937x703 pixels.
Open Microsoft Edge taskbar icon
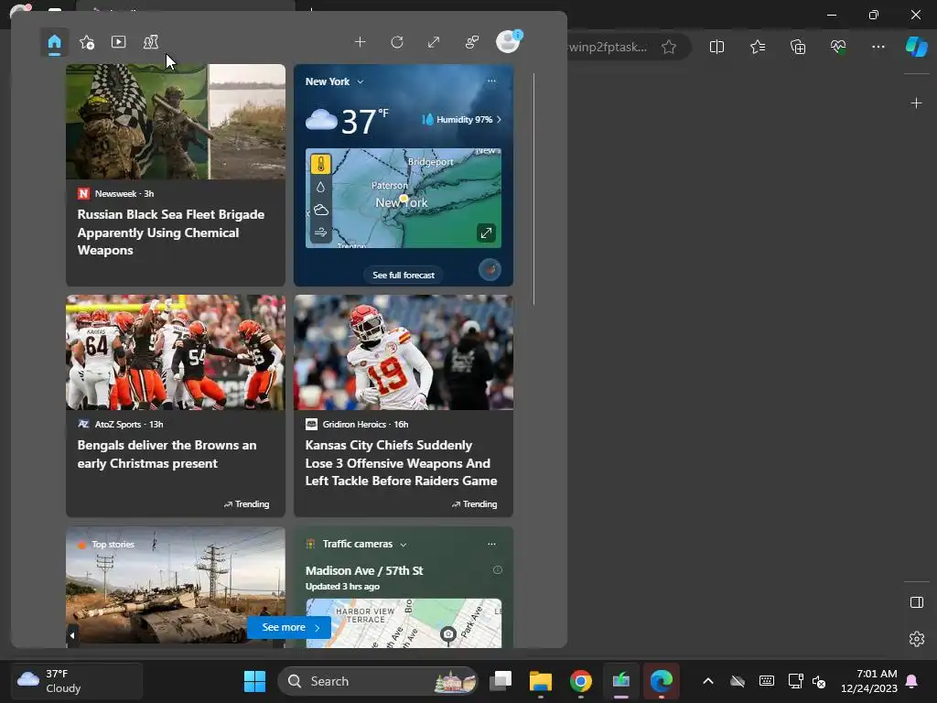click(661, 681)
